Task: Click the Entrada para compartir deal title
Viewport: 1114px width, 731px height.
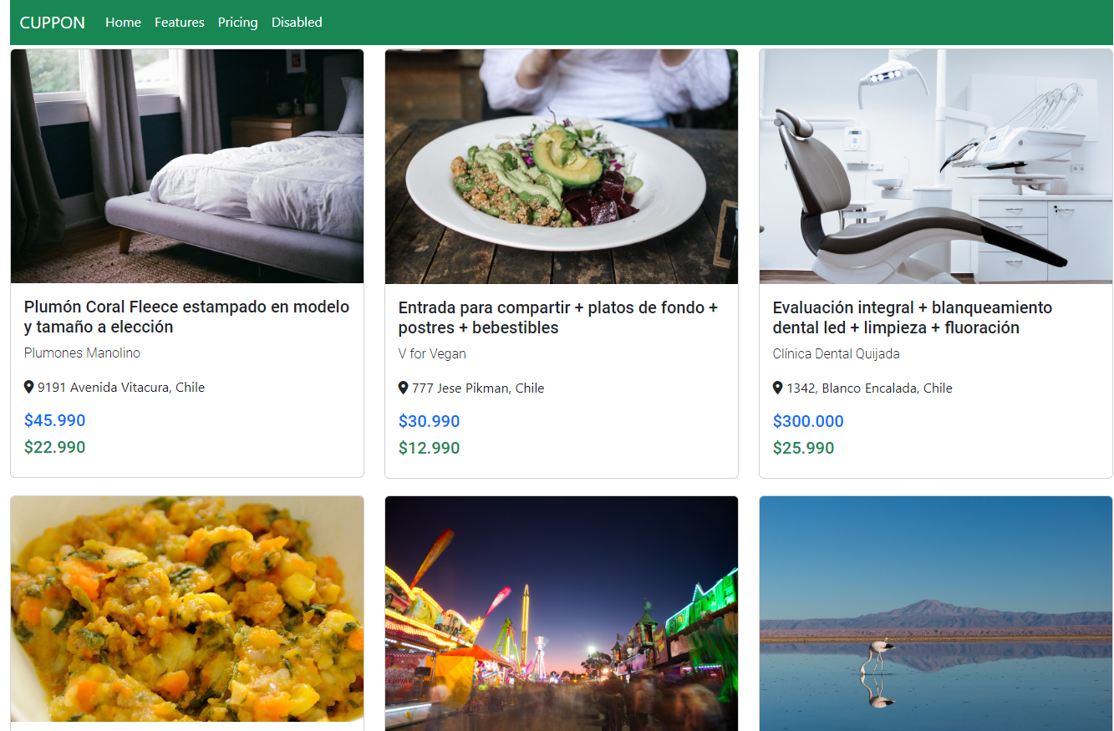Action: point(558,317)
